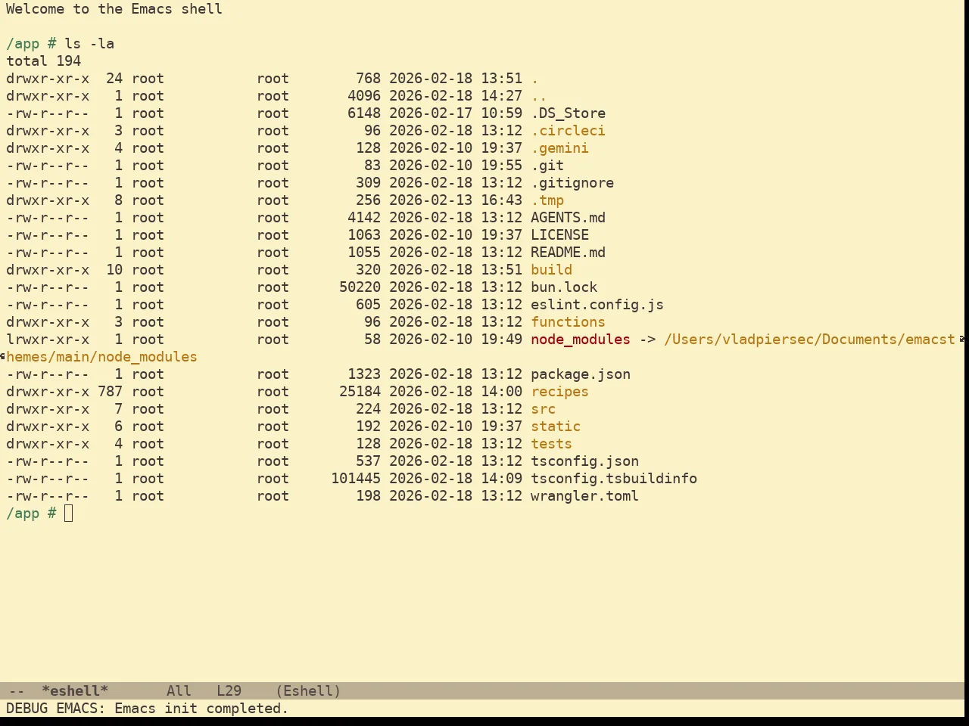Click the src directory name

click(543, 409)
